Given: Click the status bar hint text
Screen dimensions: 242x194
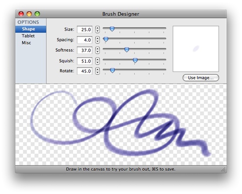Looking at the screenshot, I should point(121,169).
